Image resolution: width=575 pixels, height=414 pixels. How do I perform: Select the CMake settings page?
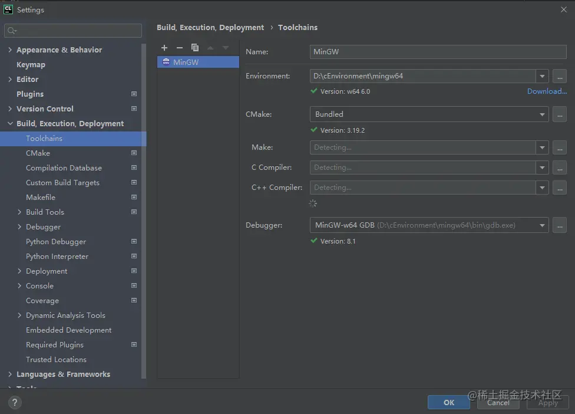(x=38, y=153)
